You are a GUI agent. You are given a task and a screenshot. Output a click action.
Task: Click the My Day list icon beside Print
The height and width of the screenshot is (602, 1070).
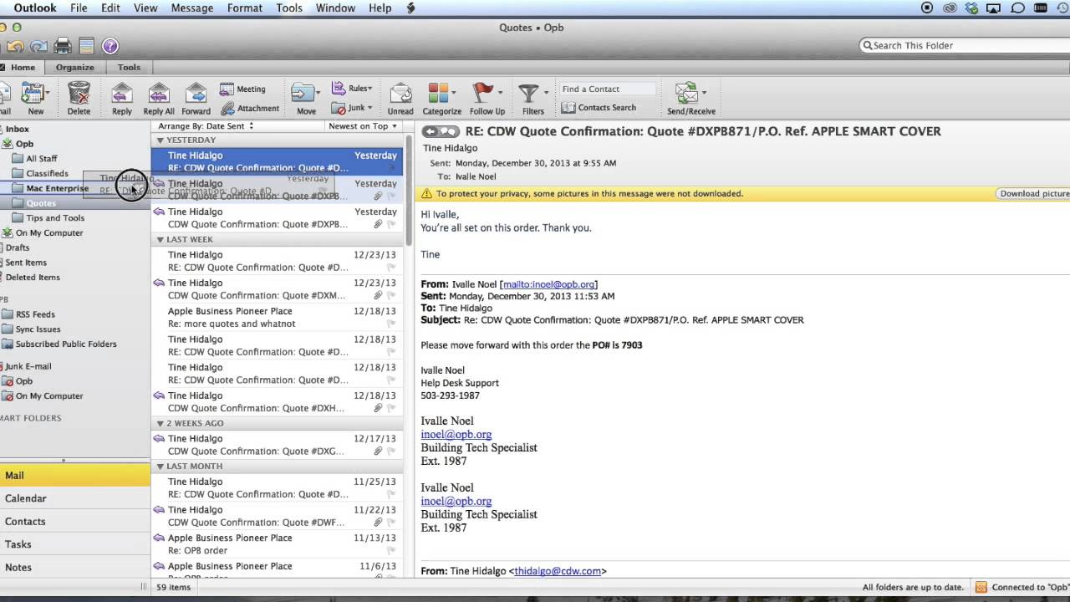(86, 46)
